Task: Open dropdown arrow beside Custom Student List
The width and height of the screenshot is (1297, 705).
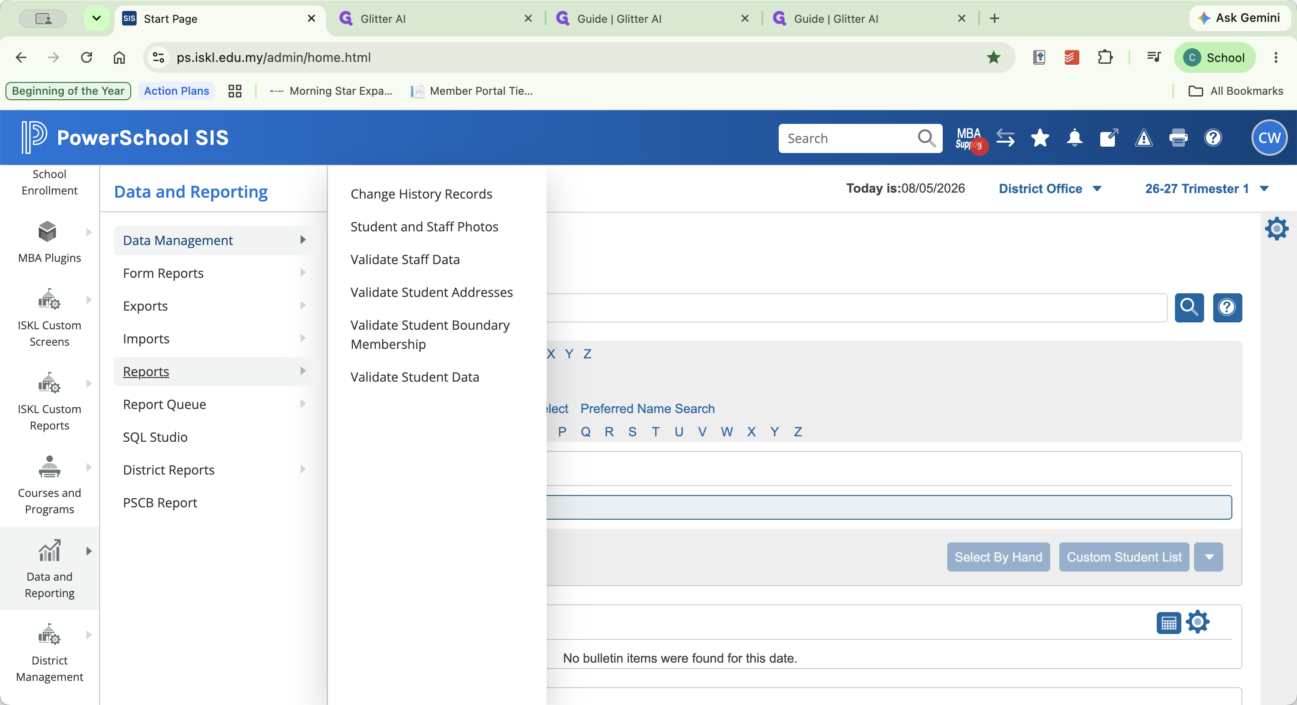Action: coord(1208,557)
